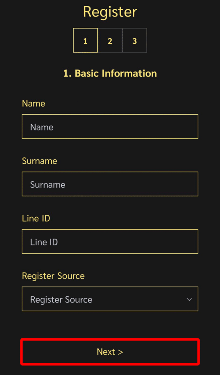Image resolution: width=220 pixels, height=375 pixels.
Task: Click the "Surname" label above its field
Action: [40, 161]
